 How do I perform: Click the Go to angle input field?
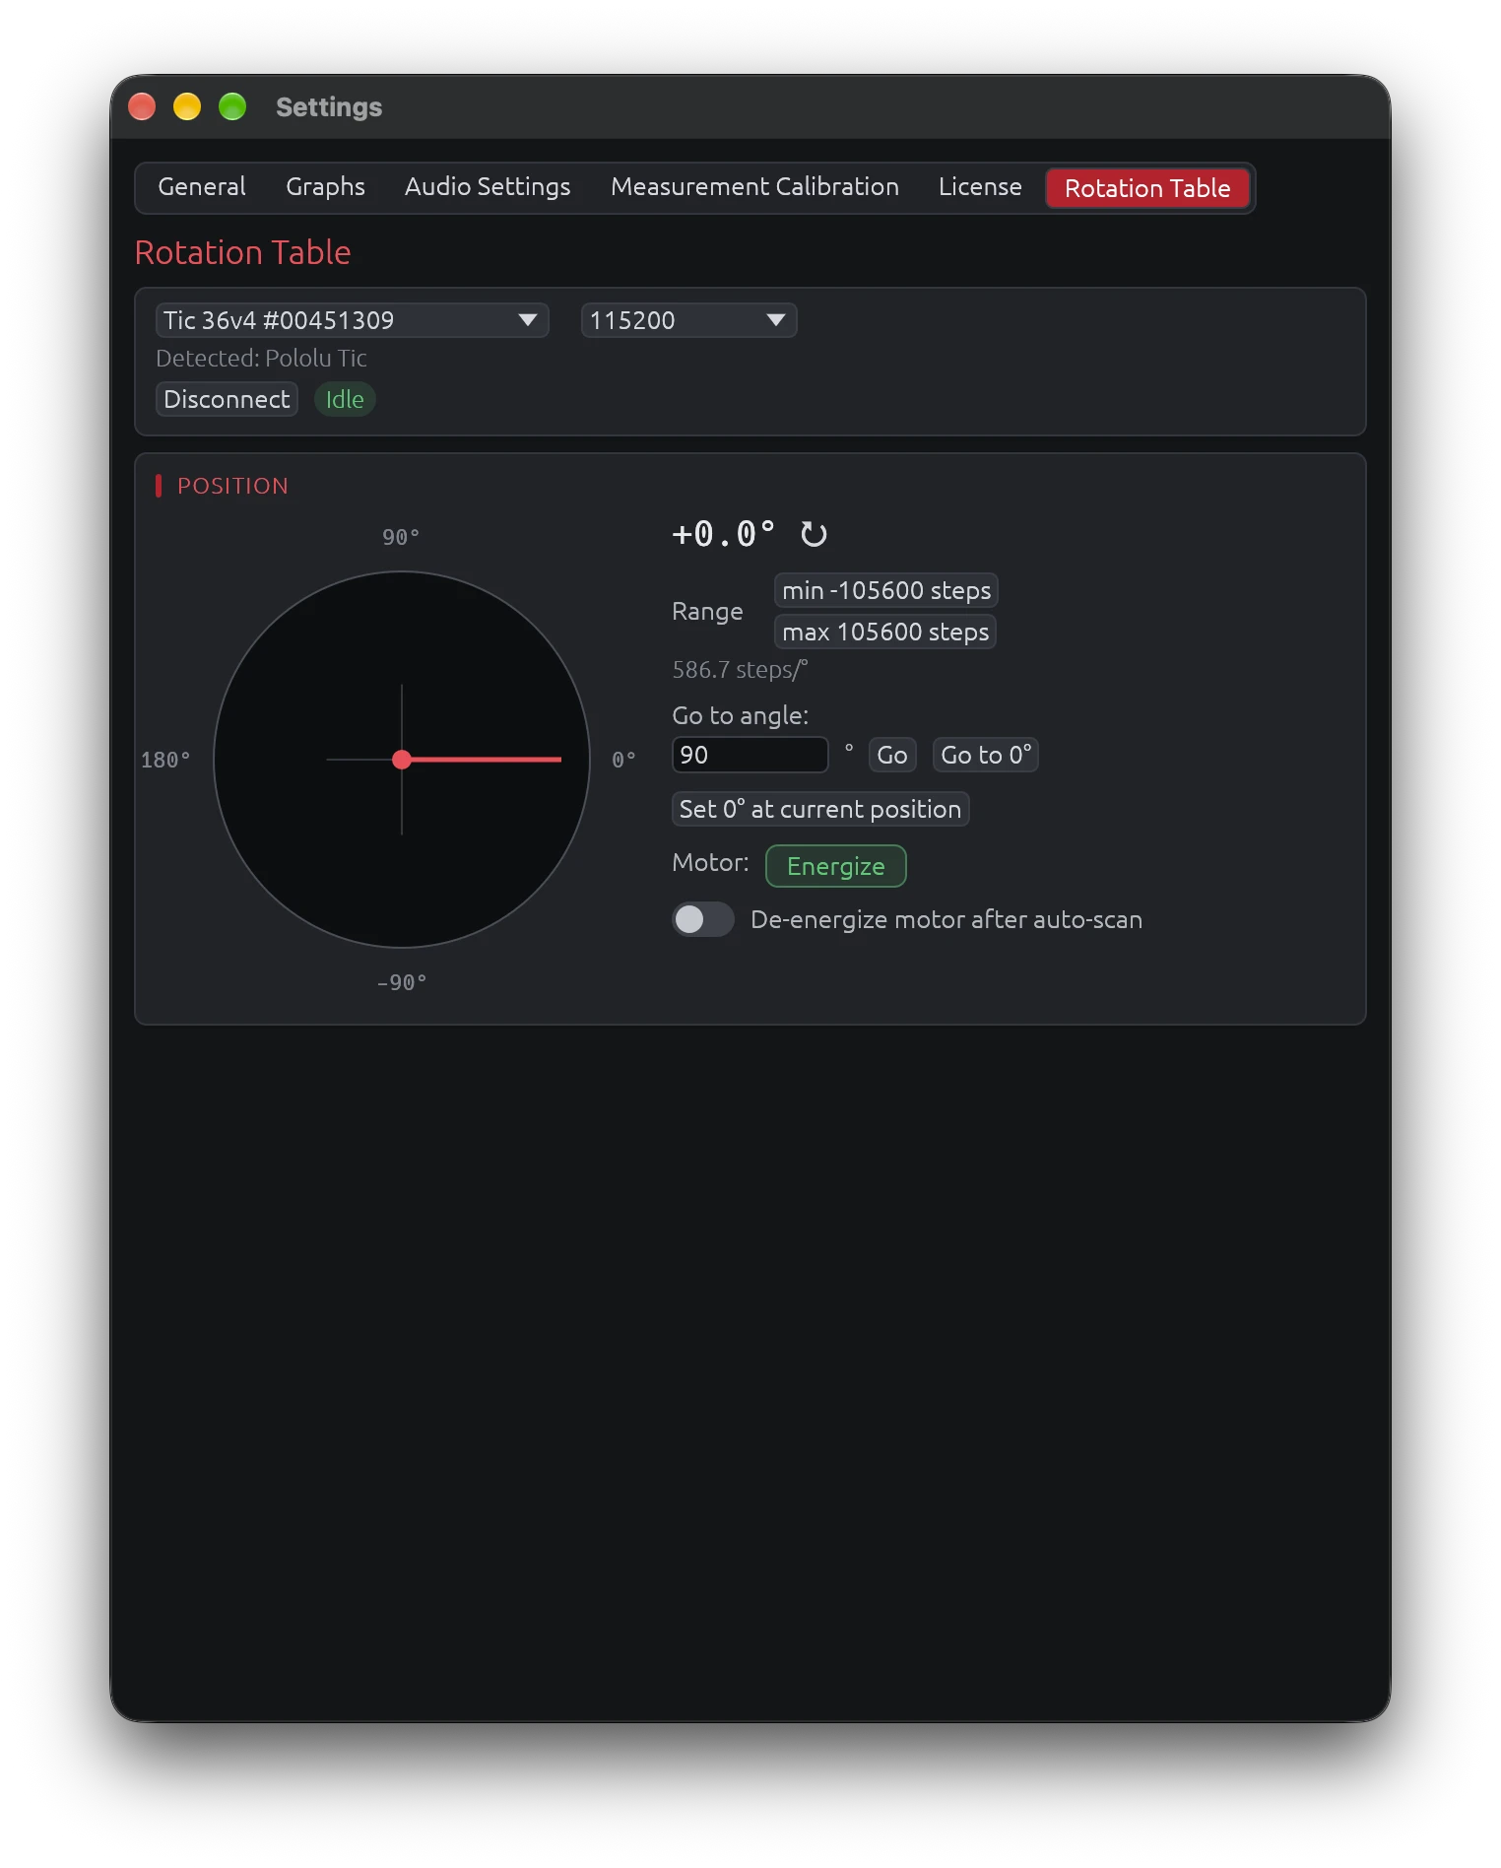[x=750, y=755]
